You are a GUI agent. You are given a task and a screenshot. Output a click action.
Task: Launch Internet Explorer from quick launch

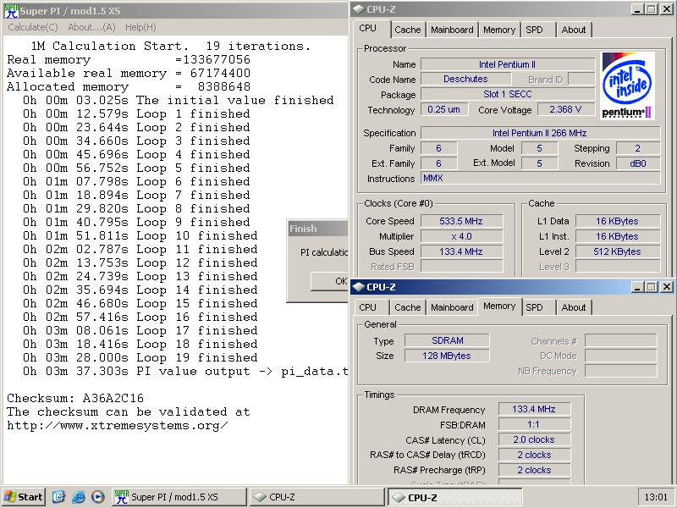[78, 497]
